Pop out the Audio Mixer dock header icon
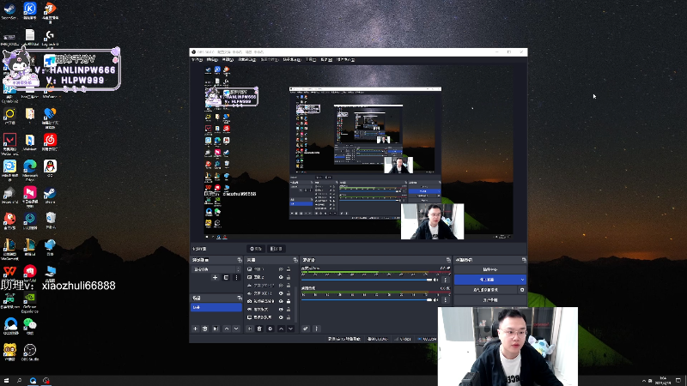The image size is (687, 386). coord(448,260)
